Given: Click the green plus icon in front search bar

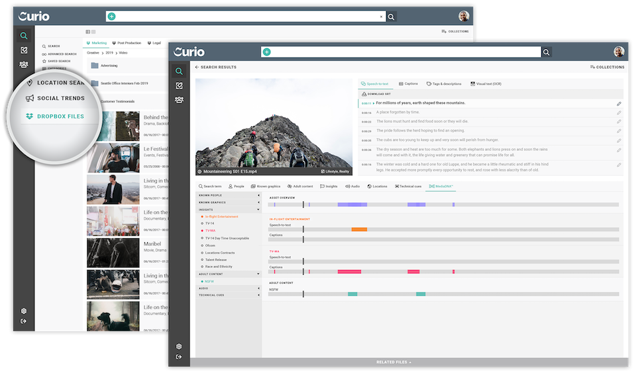Looking at the screenshot, I should pos(267,52).
